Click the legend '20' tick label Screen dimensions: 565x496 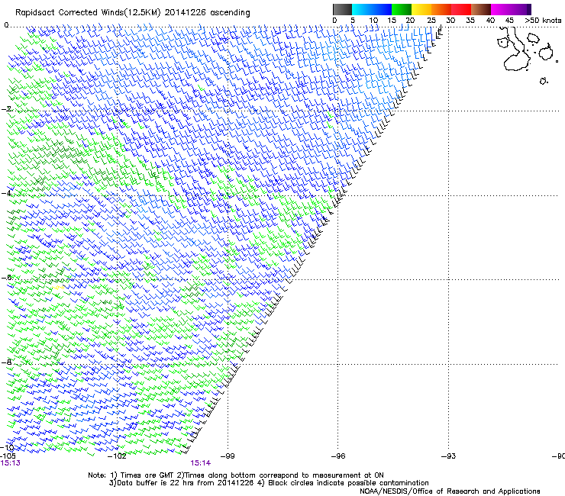[410, 21]
